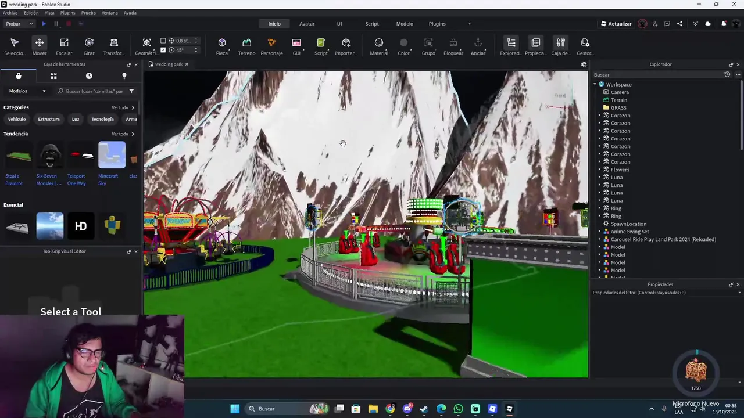Open the Material picker
This screenshot has height=418, width=744.
[x=379, y=46]
